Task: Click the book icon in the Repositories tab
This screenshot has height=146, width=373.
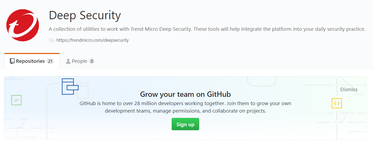Action: click(x=12, y=61)
